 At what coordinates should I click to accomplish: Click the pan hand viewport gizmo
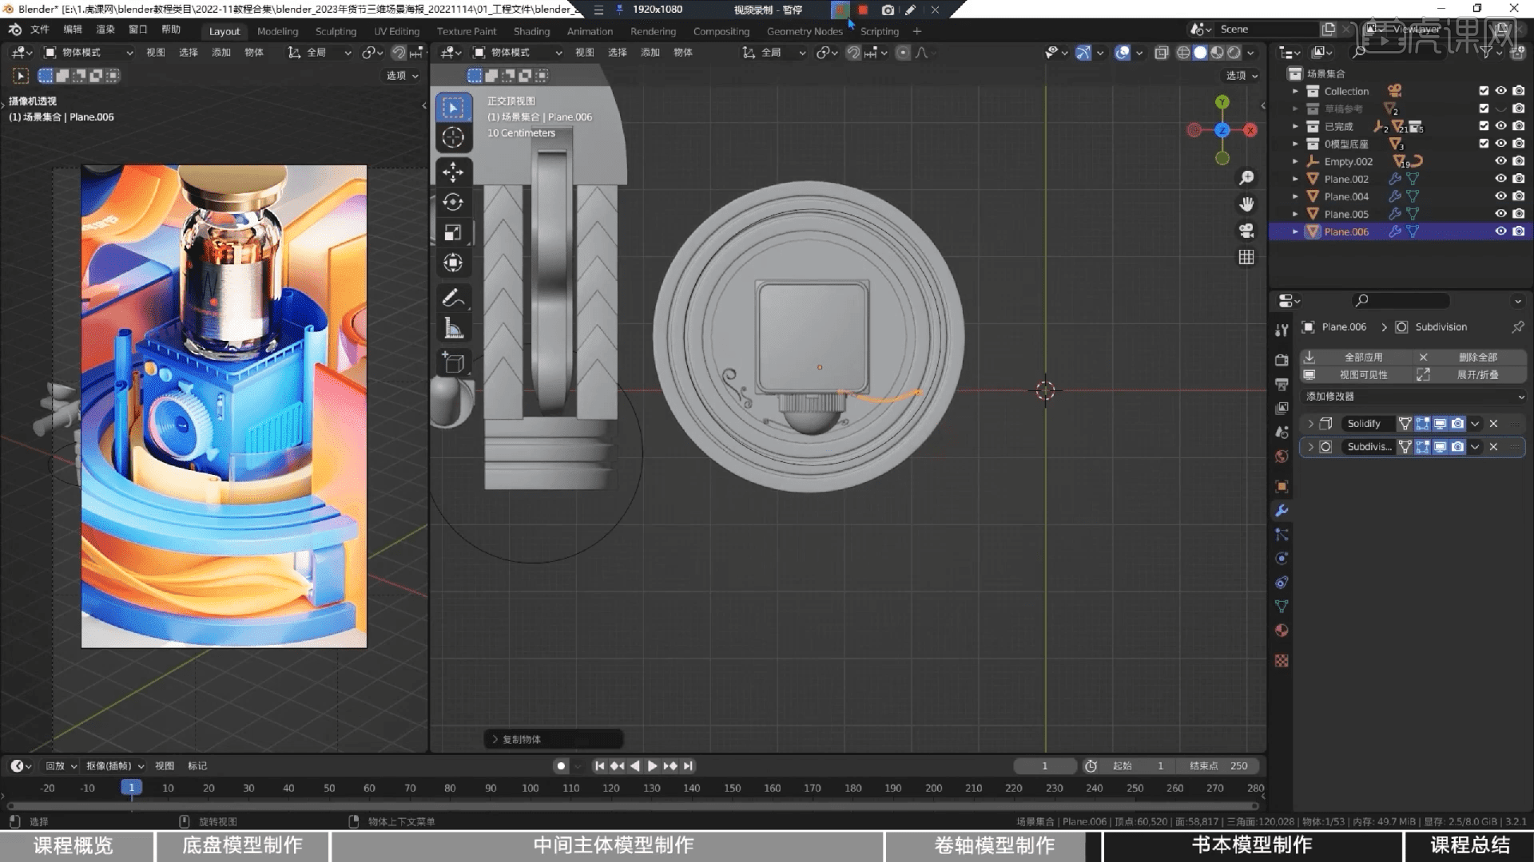[1246, 204]
